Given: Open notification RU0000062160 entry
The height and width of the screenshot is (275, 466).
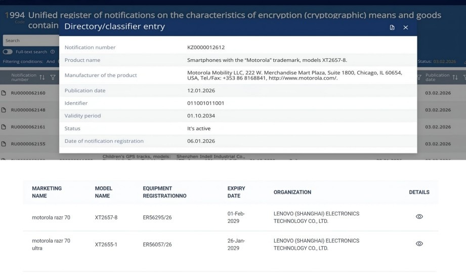Looking at the screenshot, I should click(28, 93).
